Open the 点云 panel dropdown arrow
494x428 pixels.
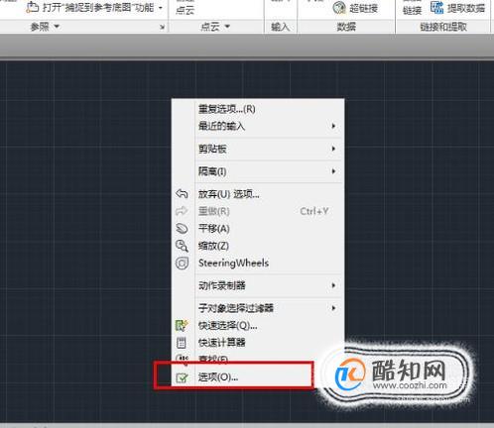227,26
